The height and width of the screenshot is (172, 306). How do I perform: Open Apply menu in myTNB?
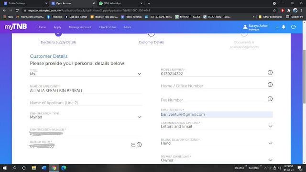point(57,27)
